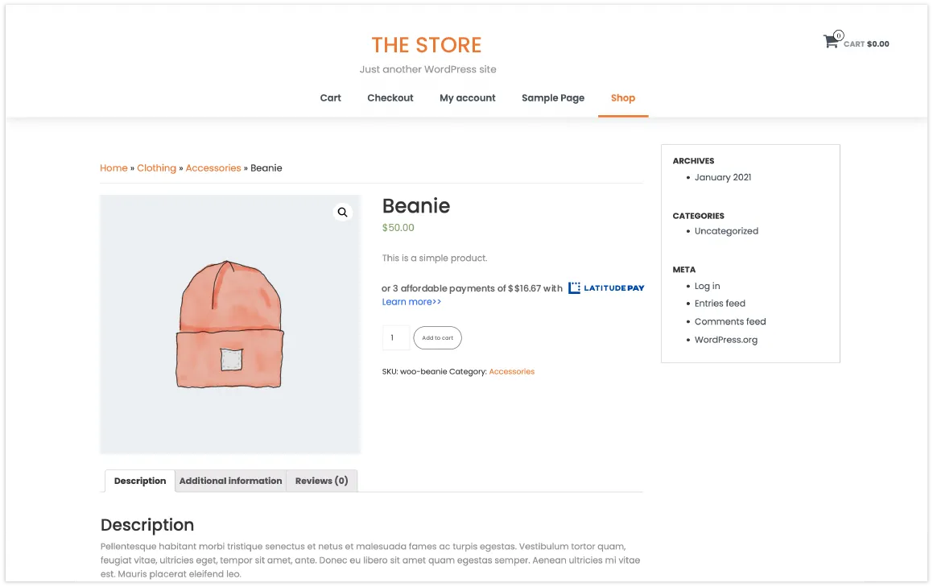The height and width of the screenshot is (587, 933).
Task: Select the Description tab
Action: coord(140,481)
